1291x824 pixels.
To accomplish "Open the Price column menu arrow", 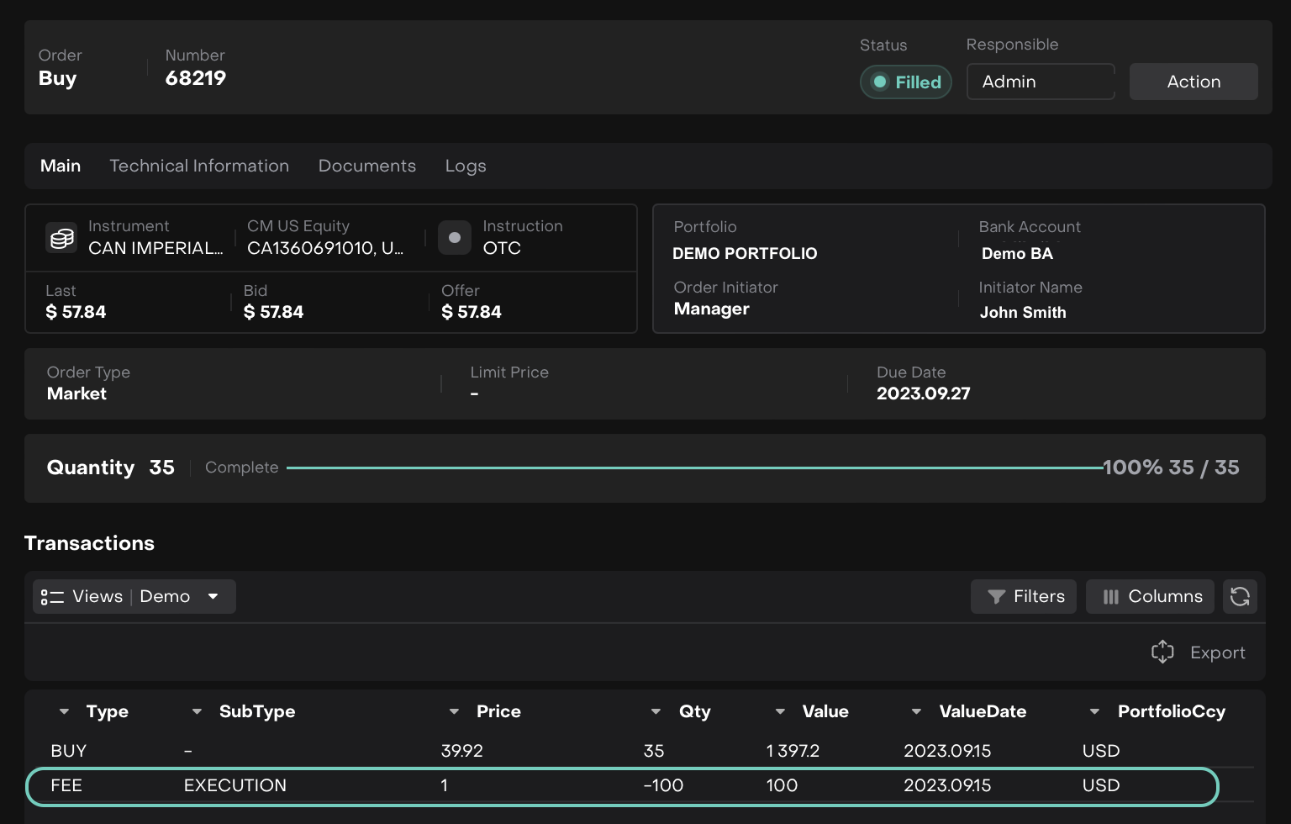I will [x=454, y=712].
